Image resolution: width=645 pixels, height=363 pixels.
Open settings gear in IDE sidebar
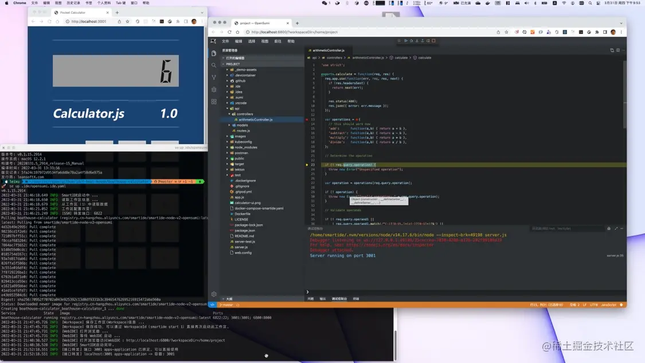(x=214, y=294)
